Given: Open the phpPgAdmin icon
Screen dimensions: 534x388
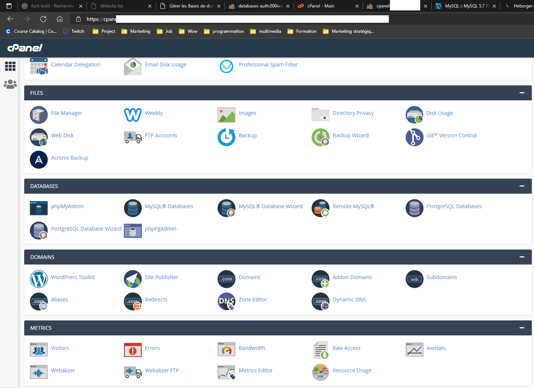Looking at the screenshot, I should [133, 231].
